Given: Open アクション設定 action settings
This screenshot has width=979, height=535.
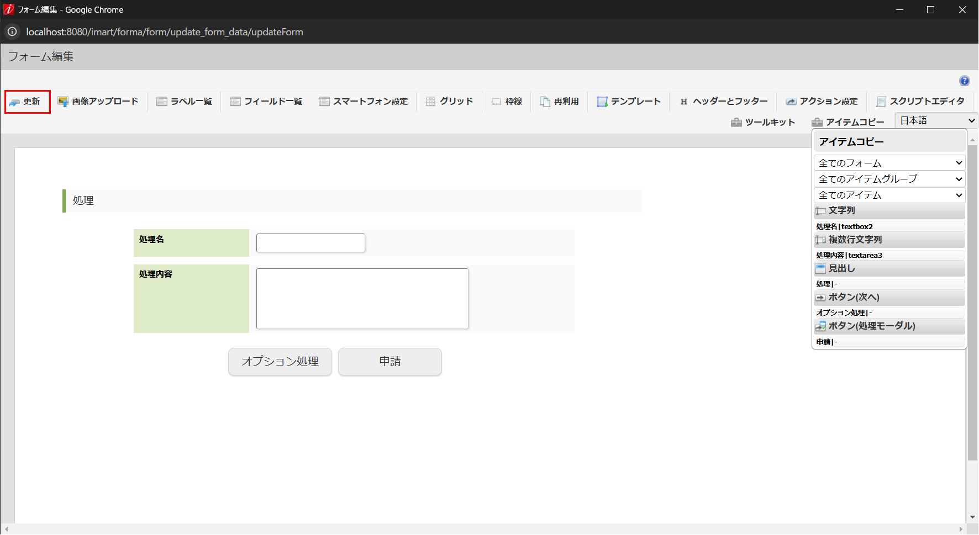Looking at the screenshot, I should (822, 101).
